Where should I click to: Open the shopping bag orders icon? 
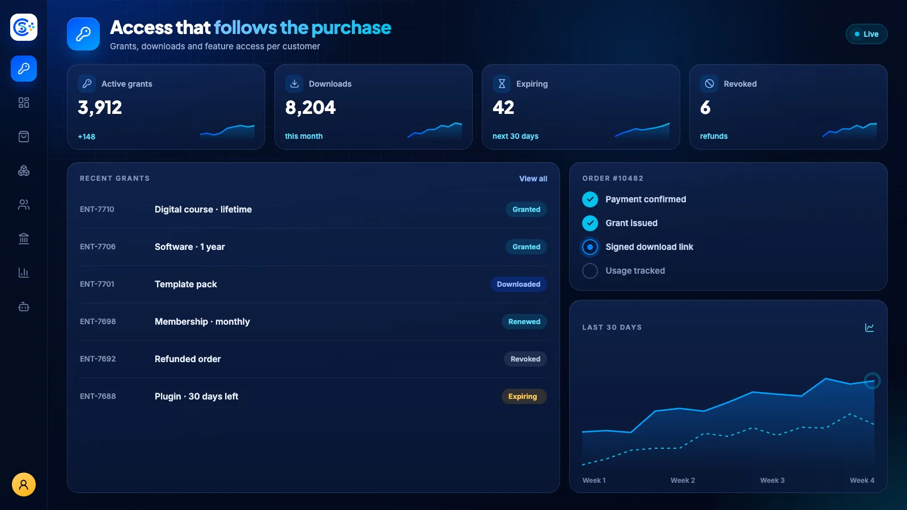pos(24,137)
